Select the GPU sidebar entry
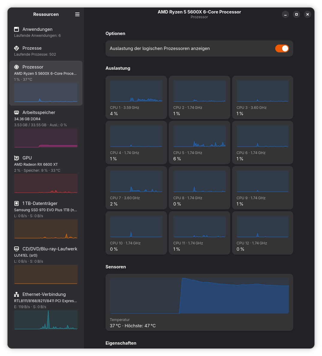This screenshot has height=356, width=322. [x=46, y=174]
